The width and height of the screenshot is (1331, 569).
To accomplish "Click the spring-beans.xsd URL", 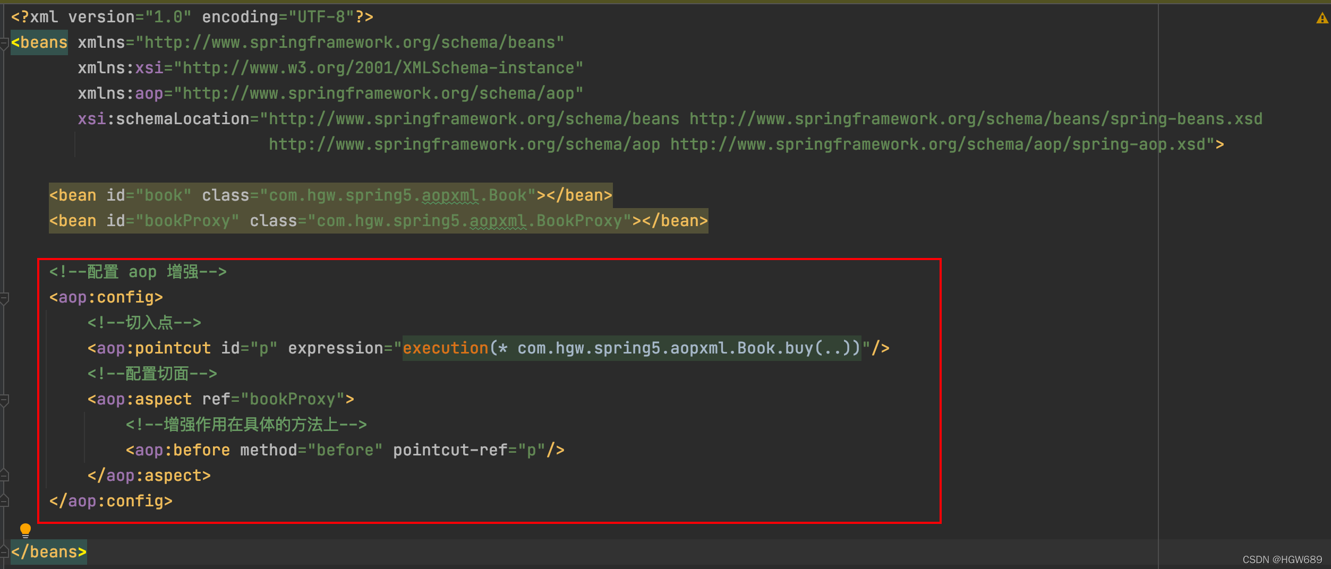I will (x=976, y=119).
